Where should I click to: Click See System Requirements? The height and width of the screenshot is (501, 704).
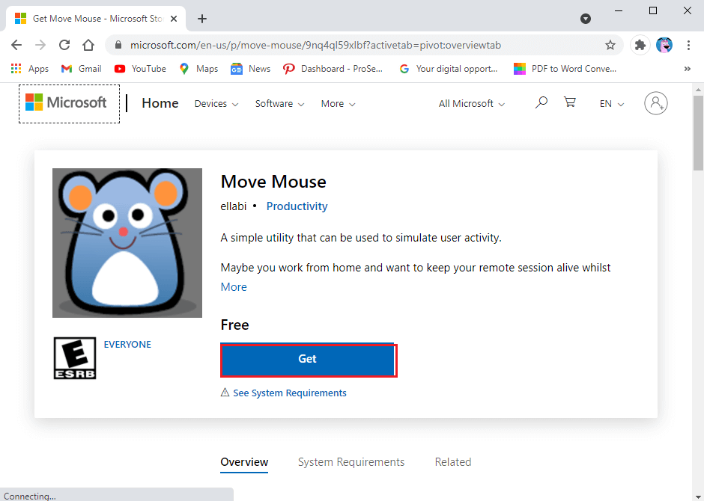[x=291, y=393]
